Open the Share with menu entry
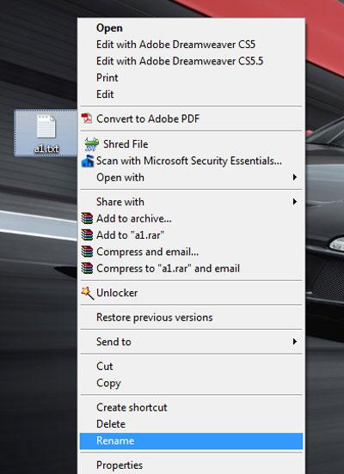This screenshot has height=474, width=344. tap(191, 202)
